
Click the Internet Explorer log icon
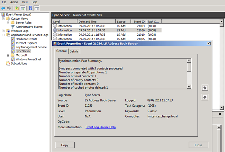[13, 43]
